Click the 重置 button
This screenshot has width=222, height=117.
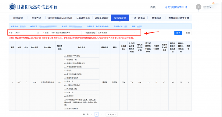pyautogui.click(x=188, y=33)
